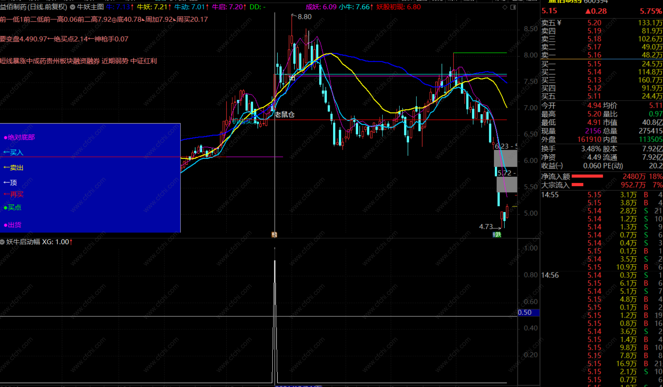Click the 14:55 trade tick timestamp
Viewport: 663px width, 387px height.
[x=550, y=195]
